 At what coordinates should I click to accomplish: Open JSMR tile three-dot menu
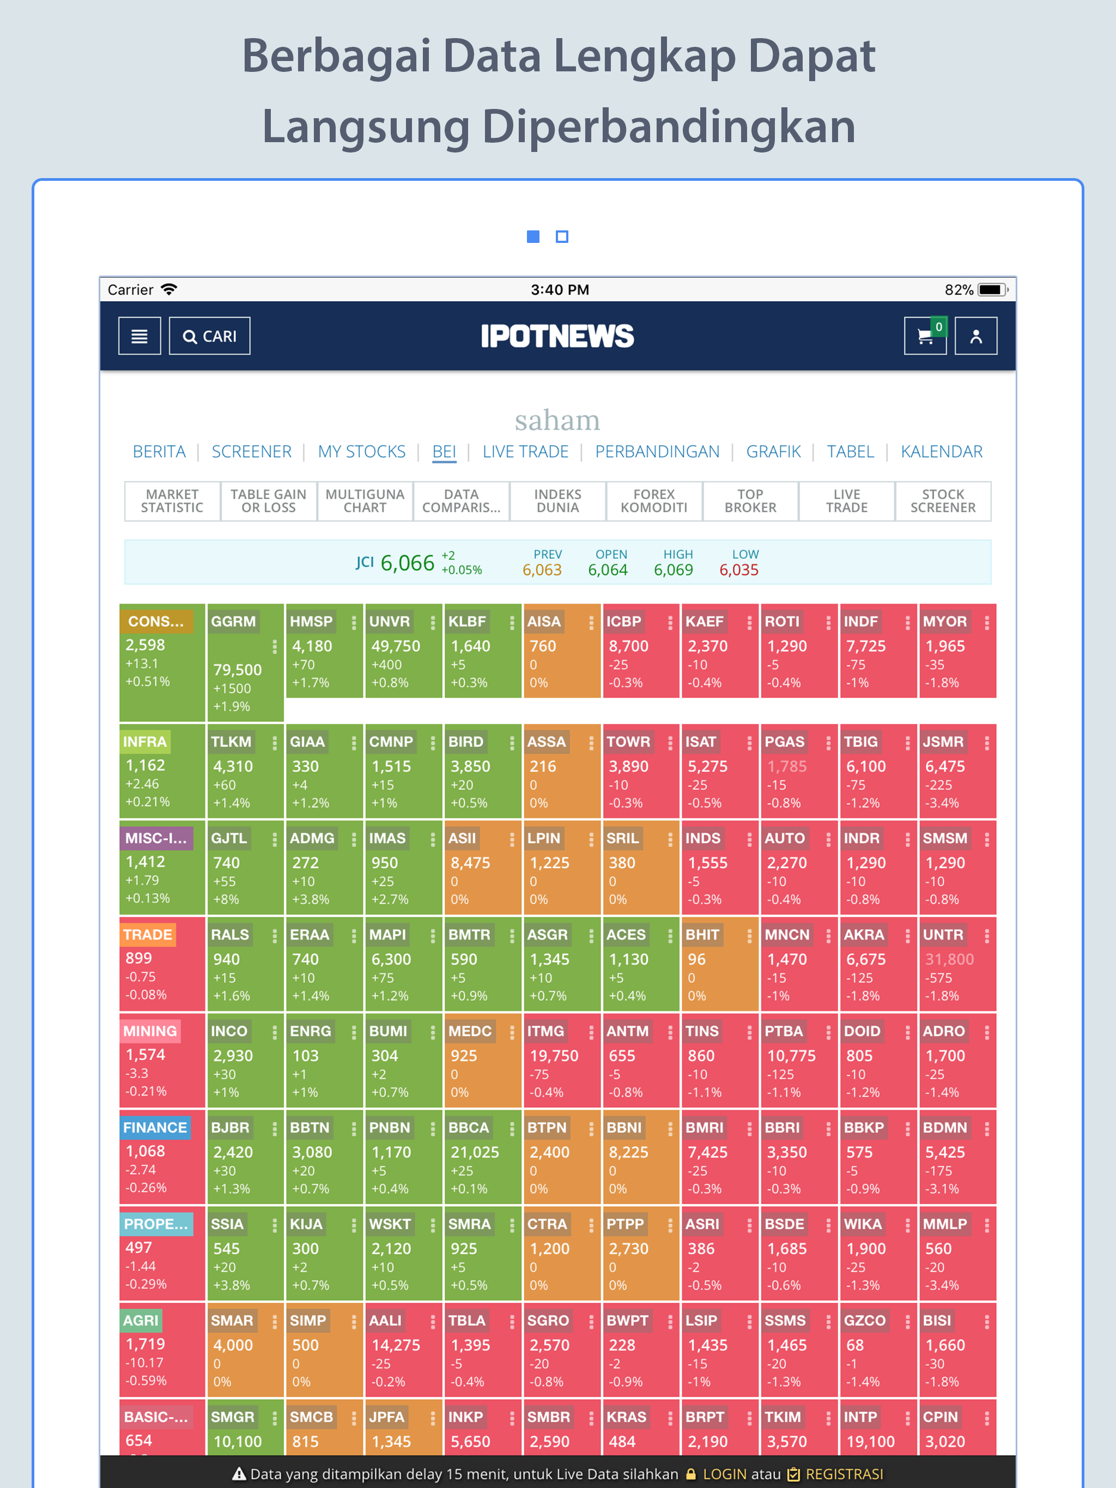point(987,743)
